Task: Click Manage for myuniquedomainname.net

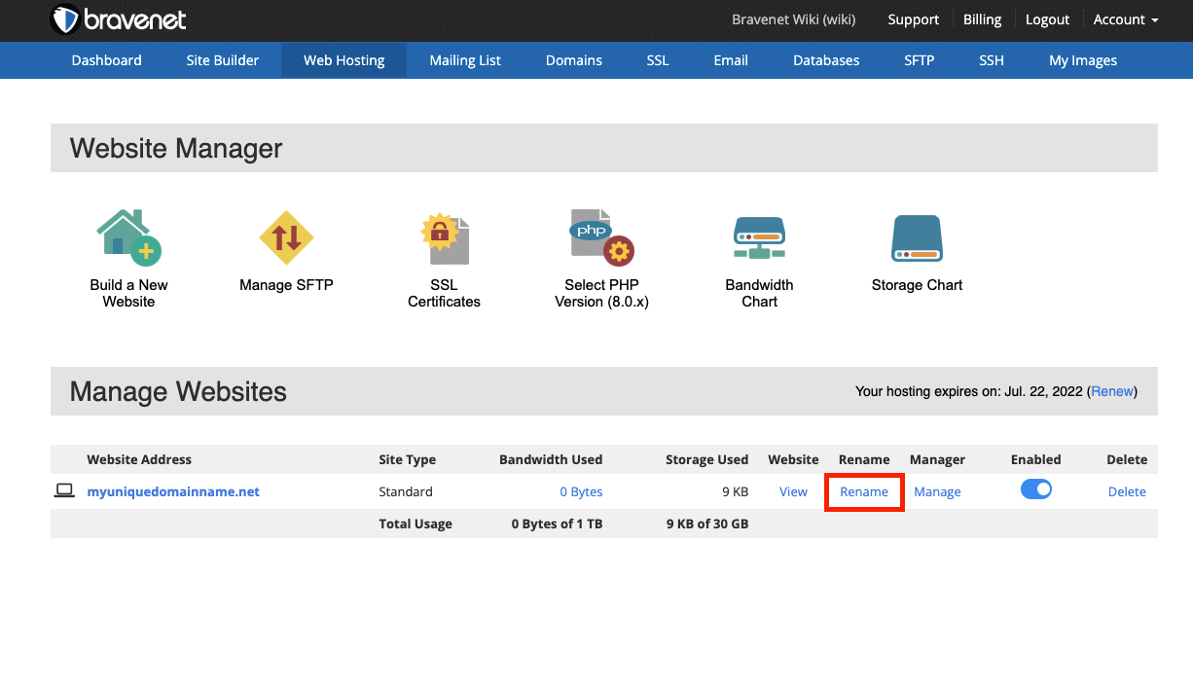Action: (937, 491)
